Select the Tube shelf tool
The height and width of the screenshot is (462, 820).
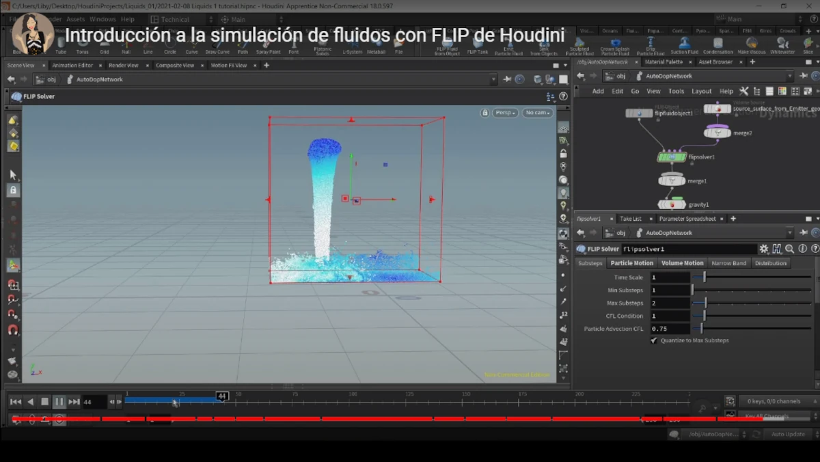pyautogui.click(x=61, y=46)
